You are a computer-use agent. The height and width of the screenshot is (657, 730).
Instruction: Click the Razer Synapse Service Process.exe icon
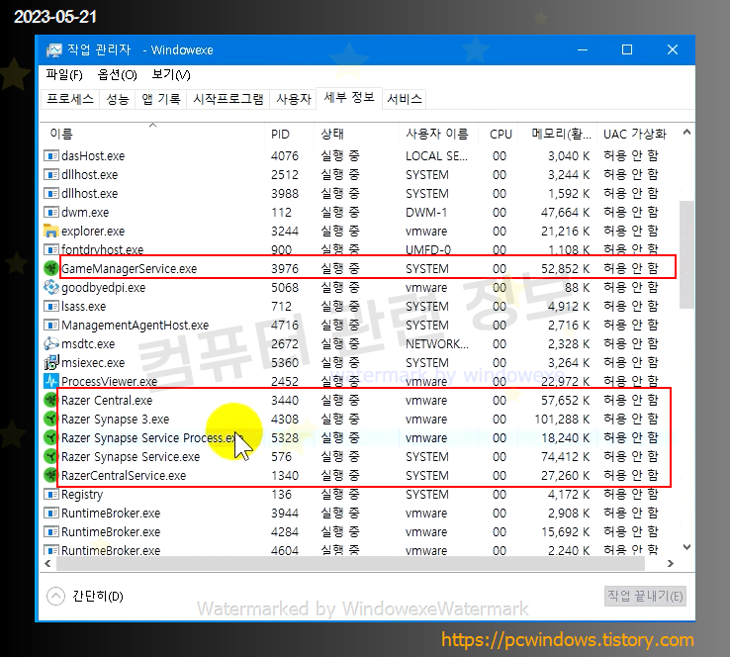(50, 437)
